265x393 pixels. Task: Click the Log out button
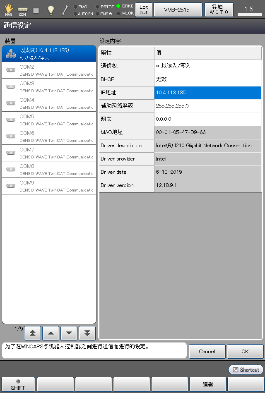coord(144,10)
